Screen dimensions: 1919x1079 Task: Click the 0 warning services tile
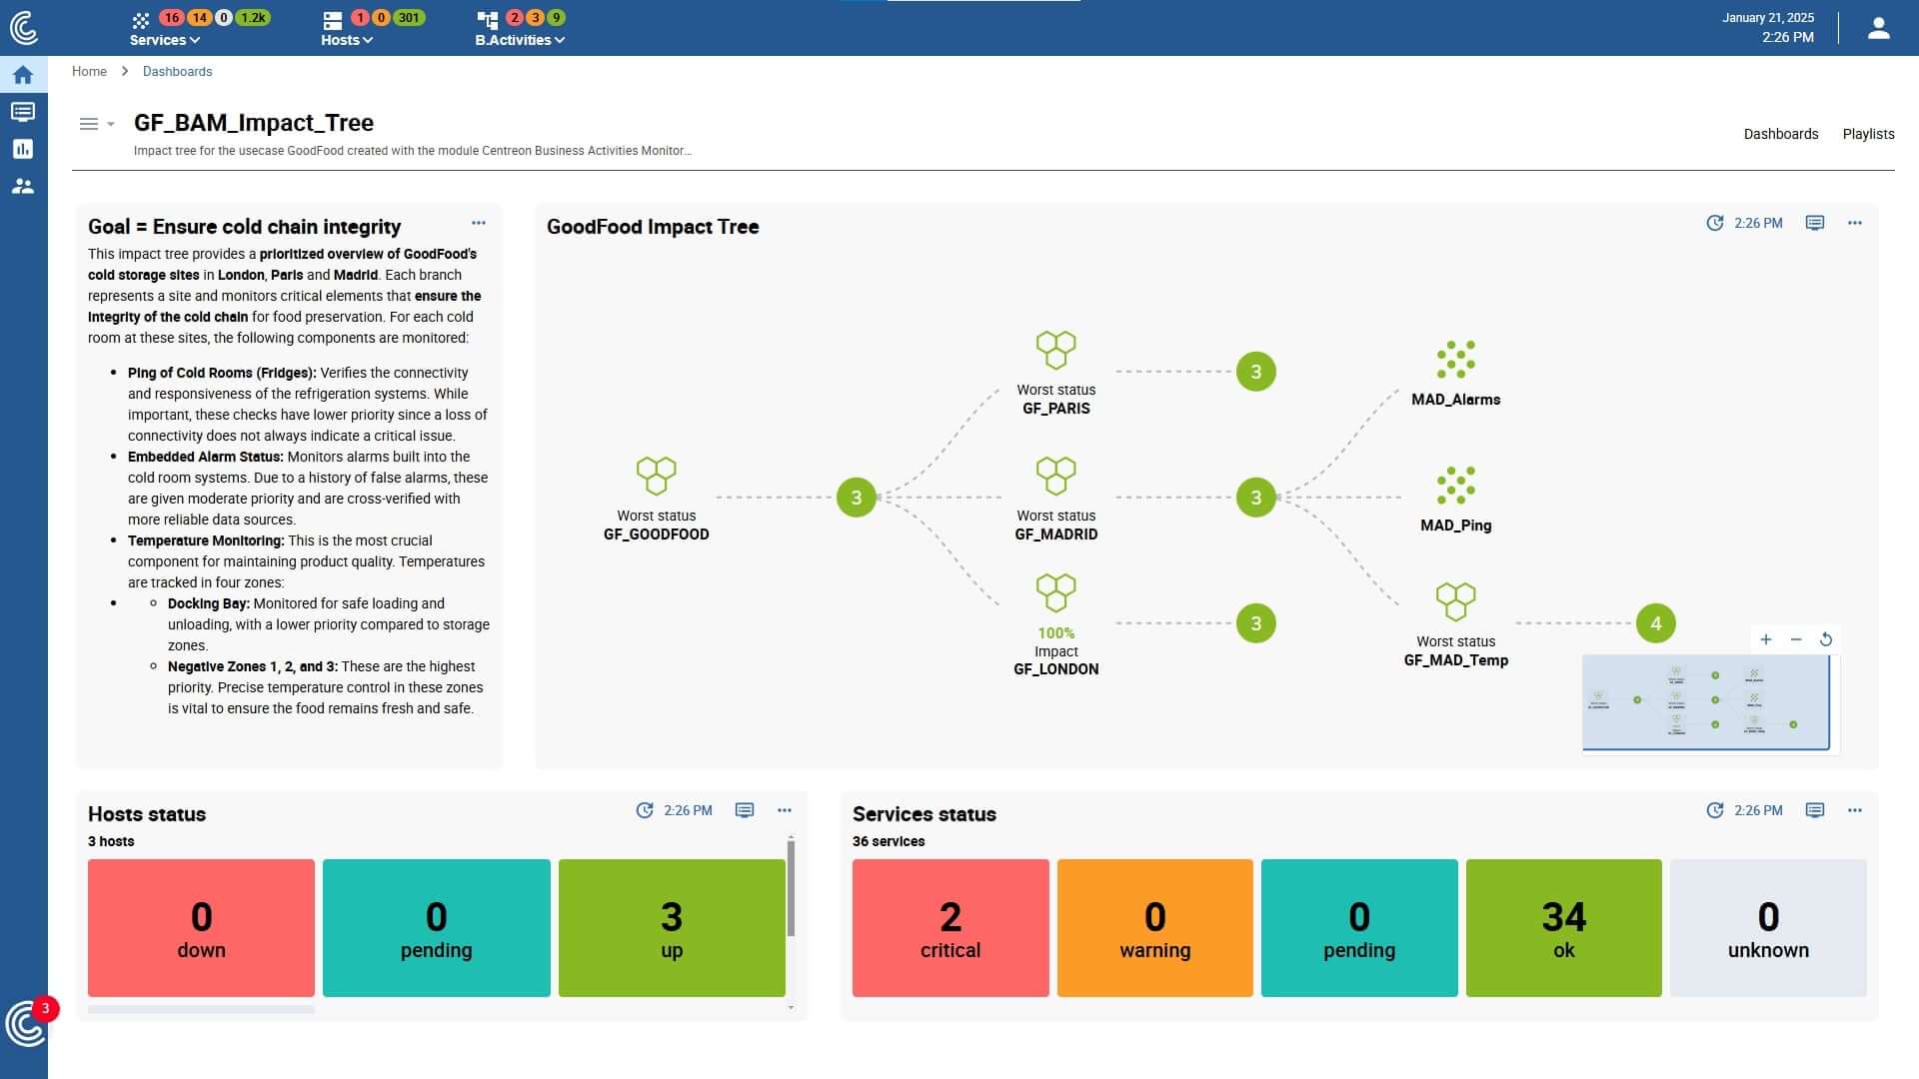(1155, 928)
